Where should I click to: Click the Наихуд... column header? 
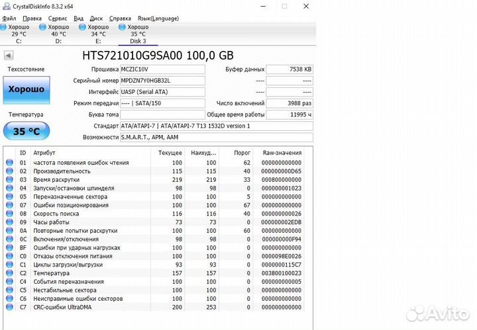click(x=202, y=153)
